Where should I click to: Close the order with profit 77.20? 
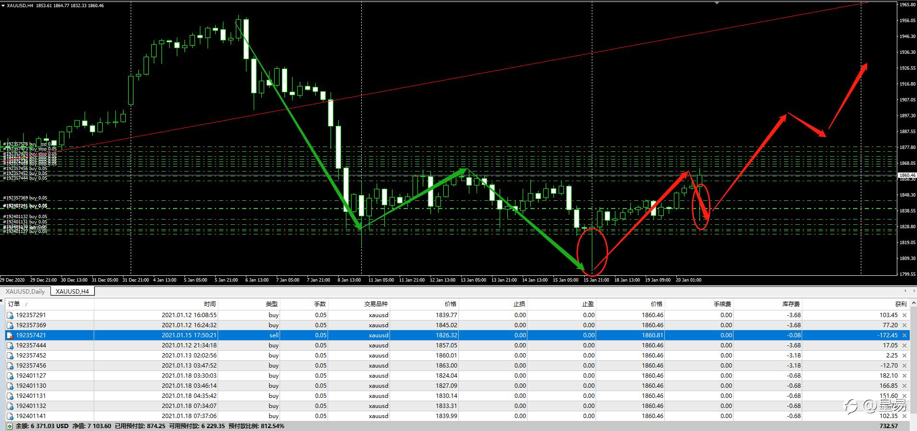click(905, 325)
